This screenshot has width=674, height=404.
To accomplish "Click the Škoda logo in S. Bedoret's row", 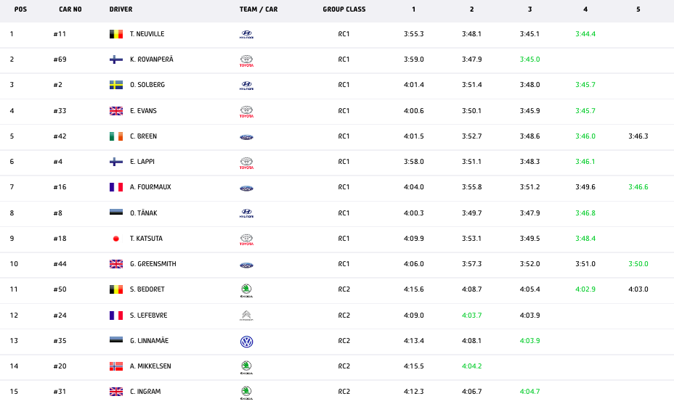I will coord(246,289).
